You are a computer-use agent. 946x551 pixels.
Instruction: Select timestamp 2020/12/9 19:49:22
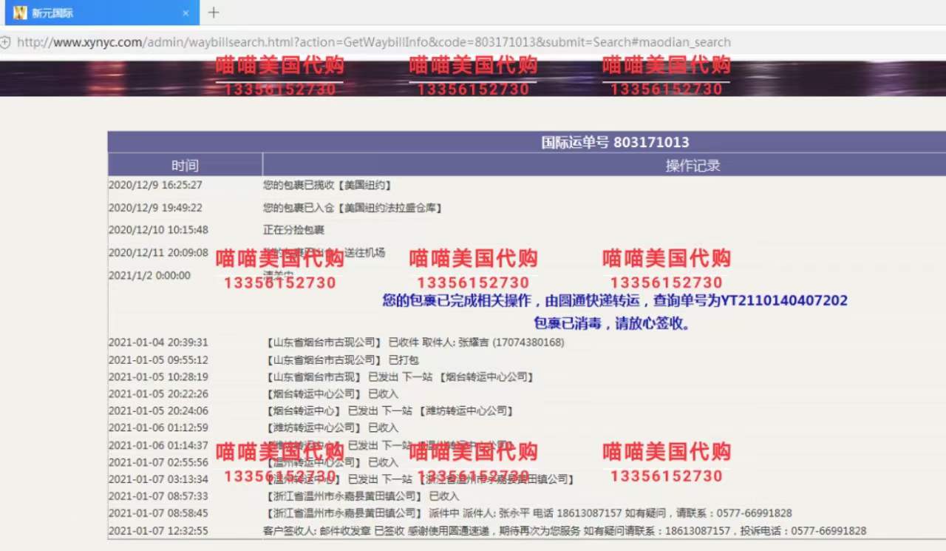pyautogui.click(x=155, y=208)
